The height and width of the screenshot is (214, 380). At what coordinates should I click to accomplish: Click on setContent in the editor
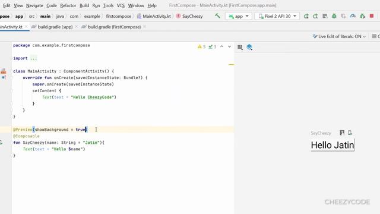click(45, 91)
